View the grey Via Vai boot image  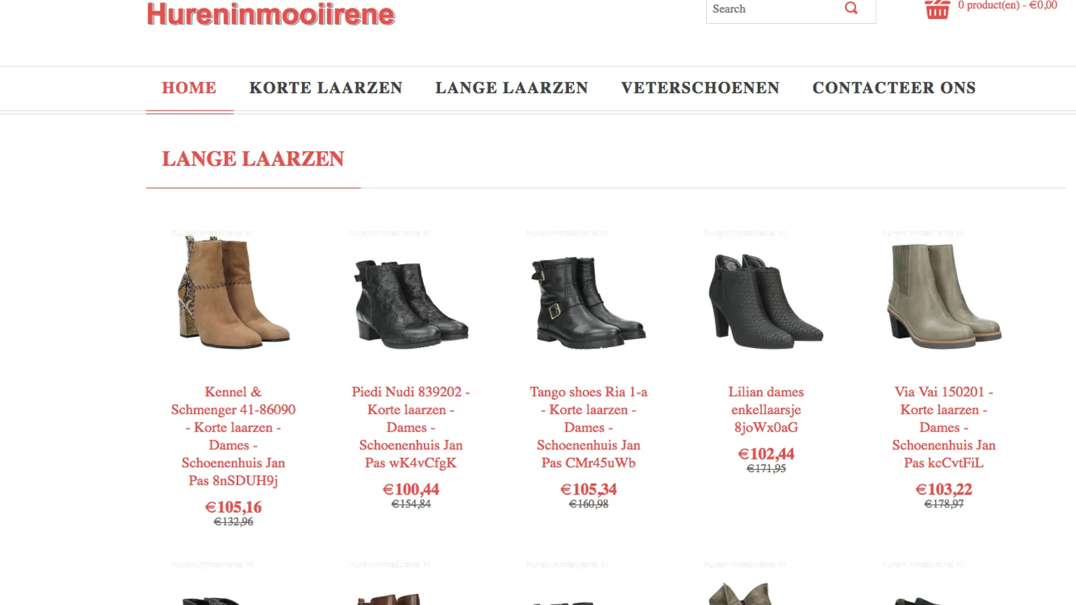pyautogui.click(x=944, y=295)
